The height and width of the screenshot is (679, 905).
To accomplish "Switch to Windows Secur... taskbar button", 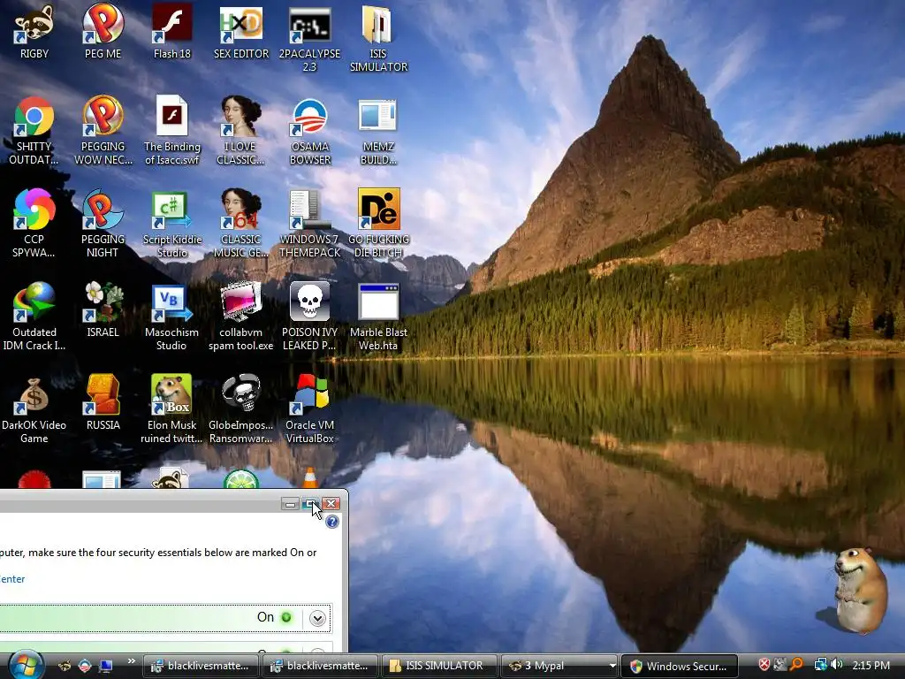I will tap(680, 666).
